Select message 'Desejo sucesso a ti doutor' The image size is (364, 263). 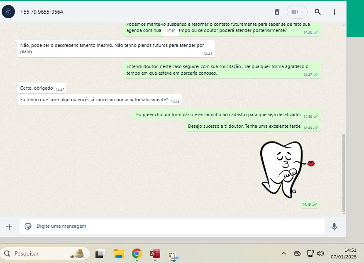(x=253, y=126)
